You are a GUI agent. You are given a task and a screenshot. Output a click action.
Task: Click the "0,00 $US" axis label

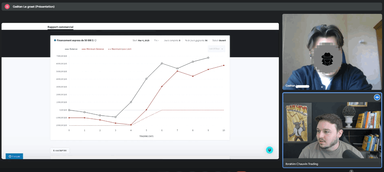pos(63,110)
